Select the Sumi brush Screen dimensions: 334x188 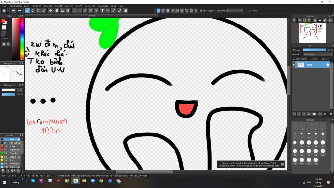tap(11, 160)
